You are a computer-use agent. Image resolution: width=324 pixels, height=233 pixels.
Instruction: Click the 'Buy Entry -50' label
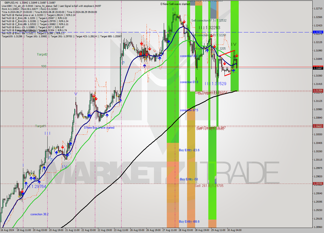(189, 179)
